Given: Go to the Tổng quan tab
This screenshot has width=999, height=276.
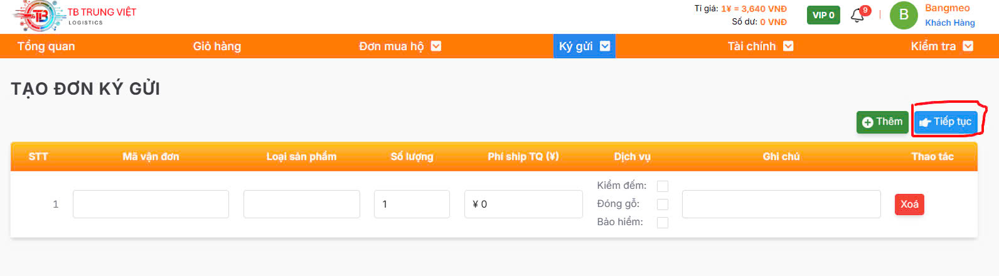Looking at the screenshot, I should click(x=46, y=46).
